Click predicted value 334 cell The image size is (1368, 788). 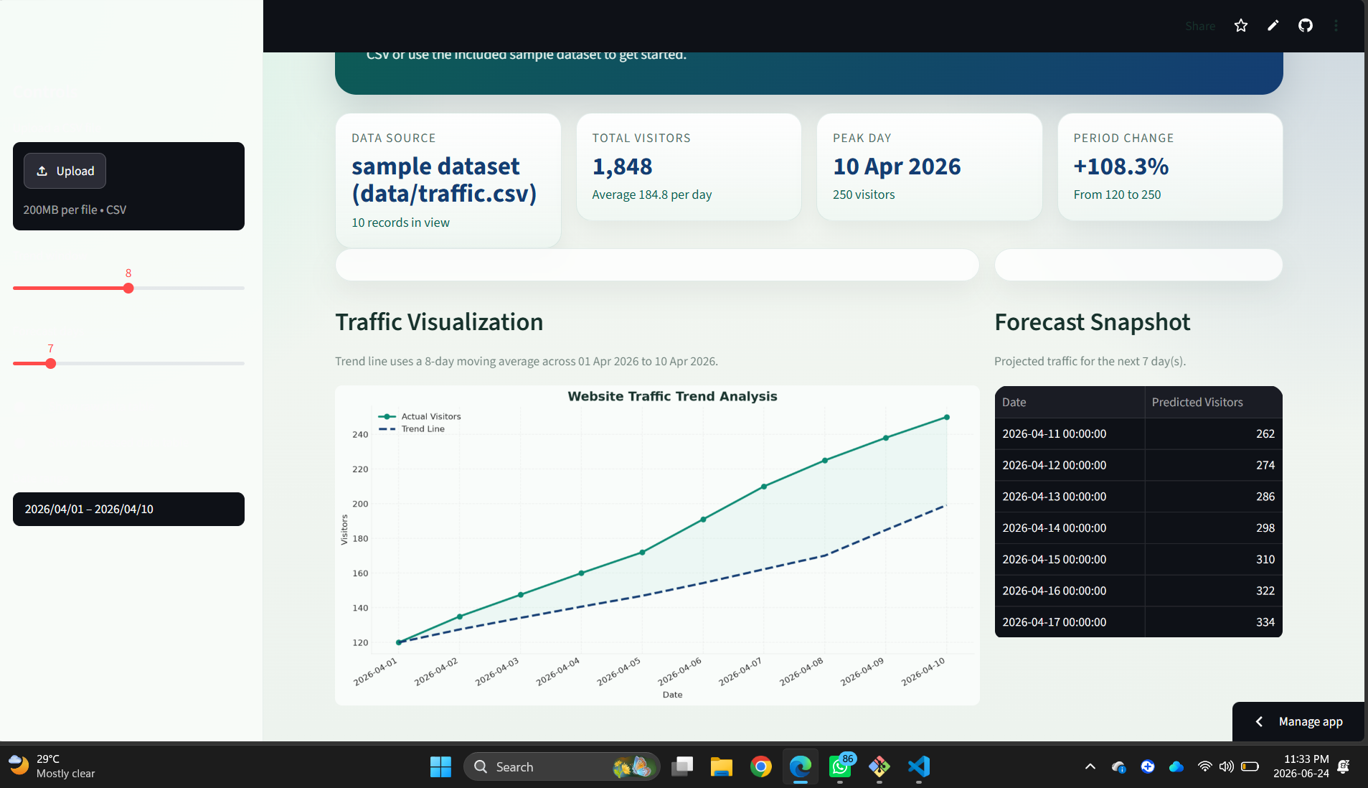click(x=1213, y=622)
